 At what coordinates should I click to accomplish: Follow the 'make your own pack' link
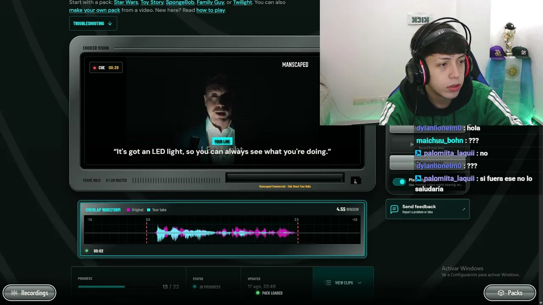click(95, 10)
